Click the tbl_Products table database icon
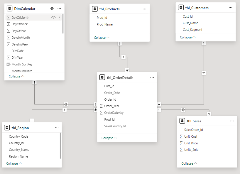Viewport: 240px width, 174px height. [x=95, y=9]
